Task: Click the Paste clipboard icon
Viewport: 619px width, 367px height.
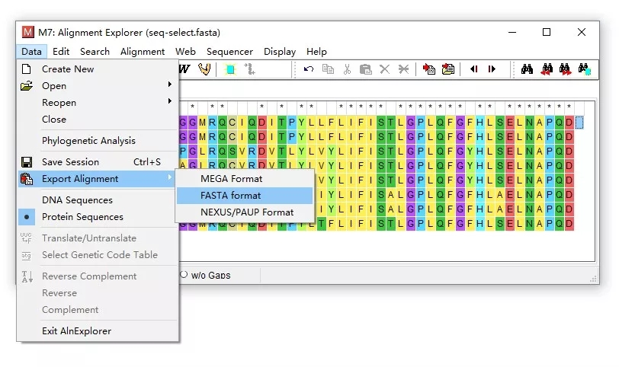Action: pyautogui.click(x=366, y=69)
